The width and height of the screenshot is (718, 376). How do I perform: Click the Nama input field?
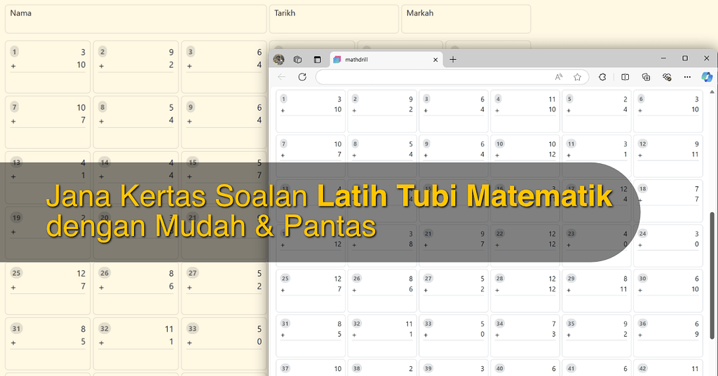[135, 20]
